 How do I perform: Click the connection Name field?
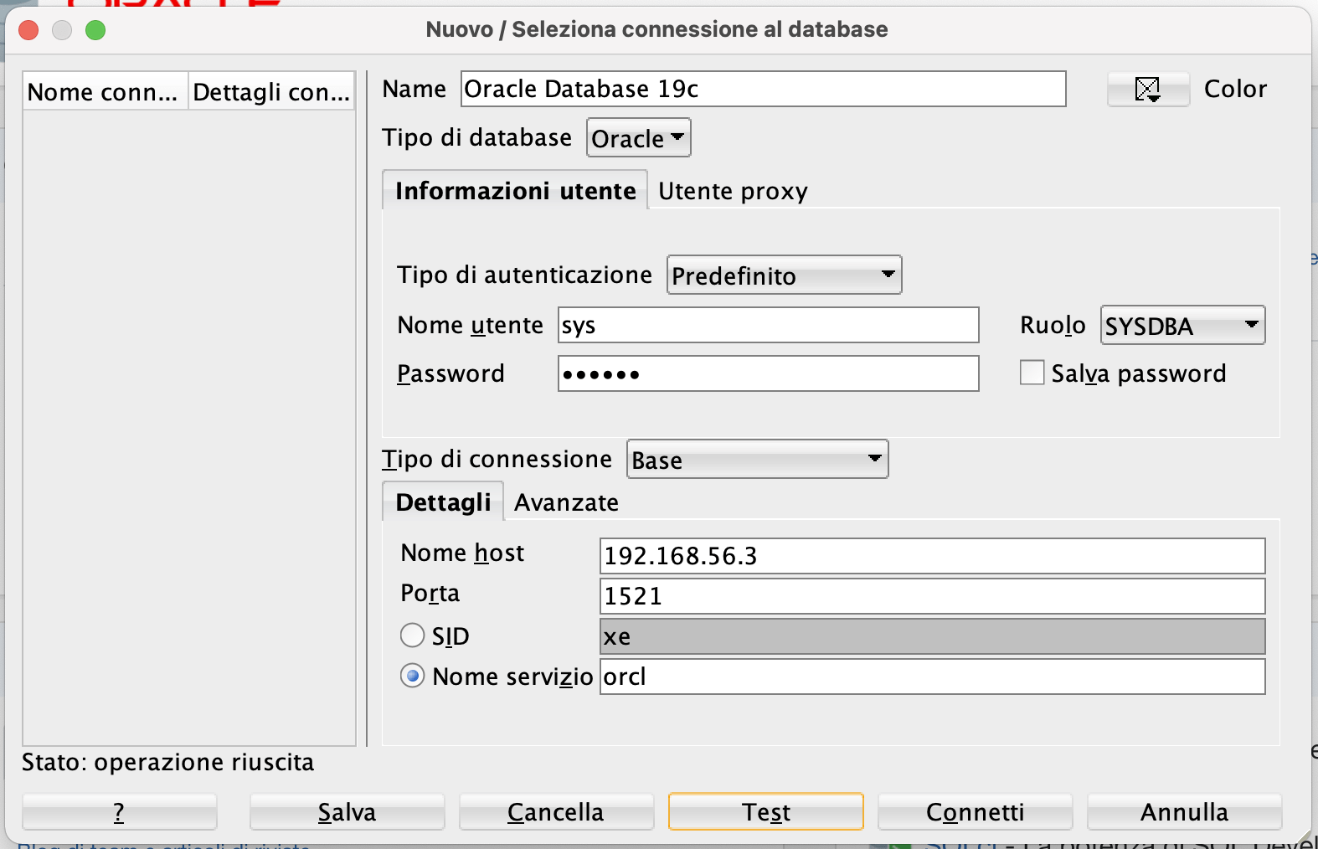(763, 89)
